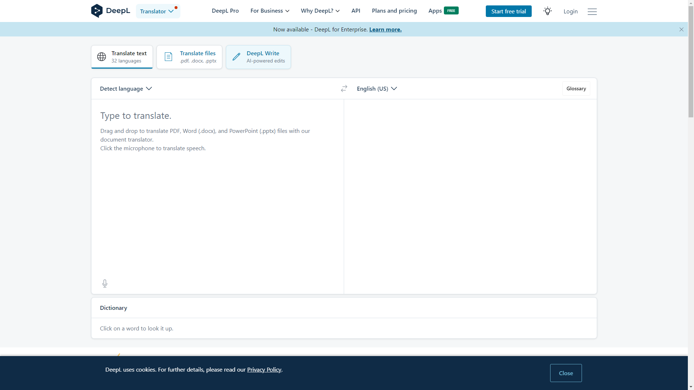694x390 pixels.
Task: Expand the Translator product switcher
Action: tap(158, 11)
